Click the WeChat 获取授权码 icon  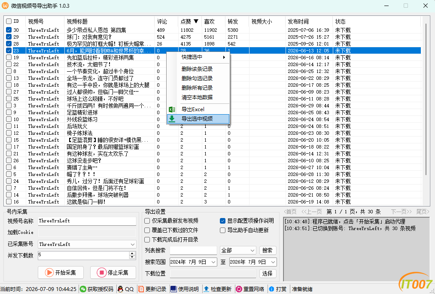click(83, 289)
